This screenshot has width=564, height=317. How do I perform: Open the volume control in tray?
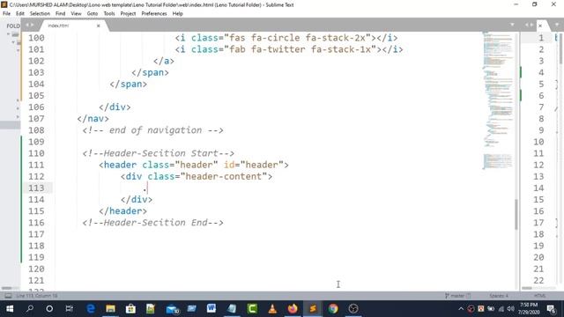coord(511,309)
